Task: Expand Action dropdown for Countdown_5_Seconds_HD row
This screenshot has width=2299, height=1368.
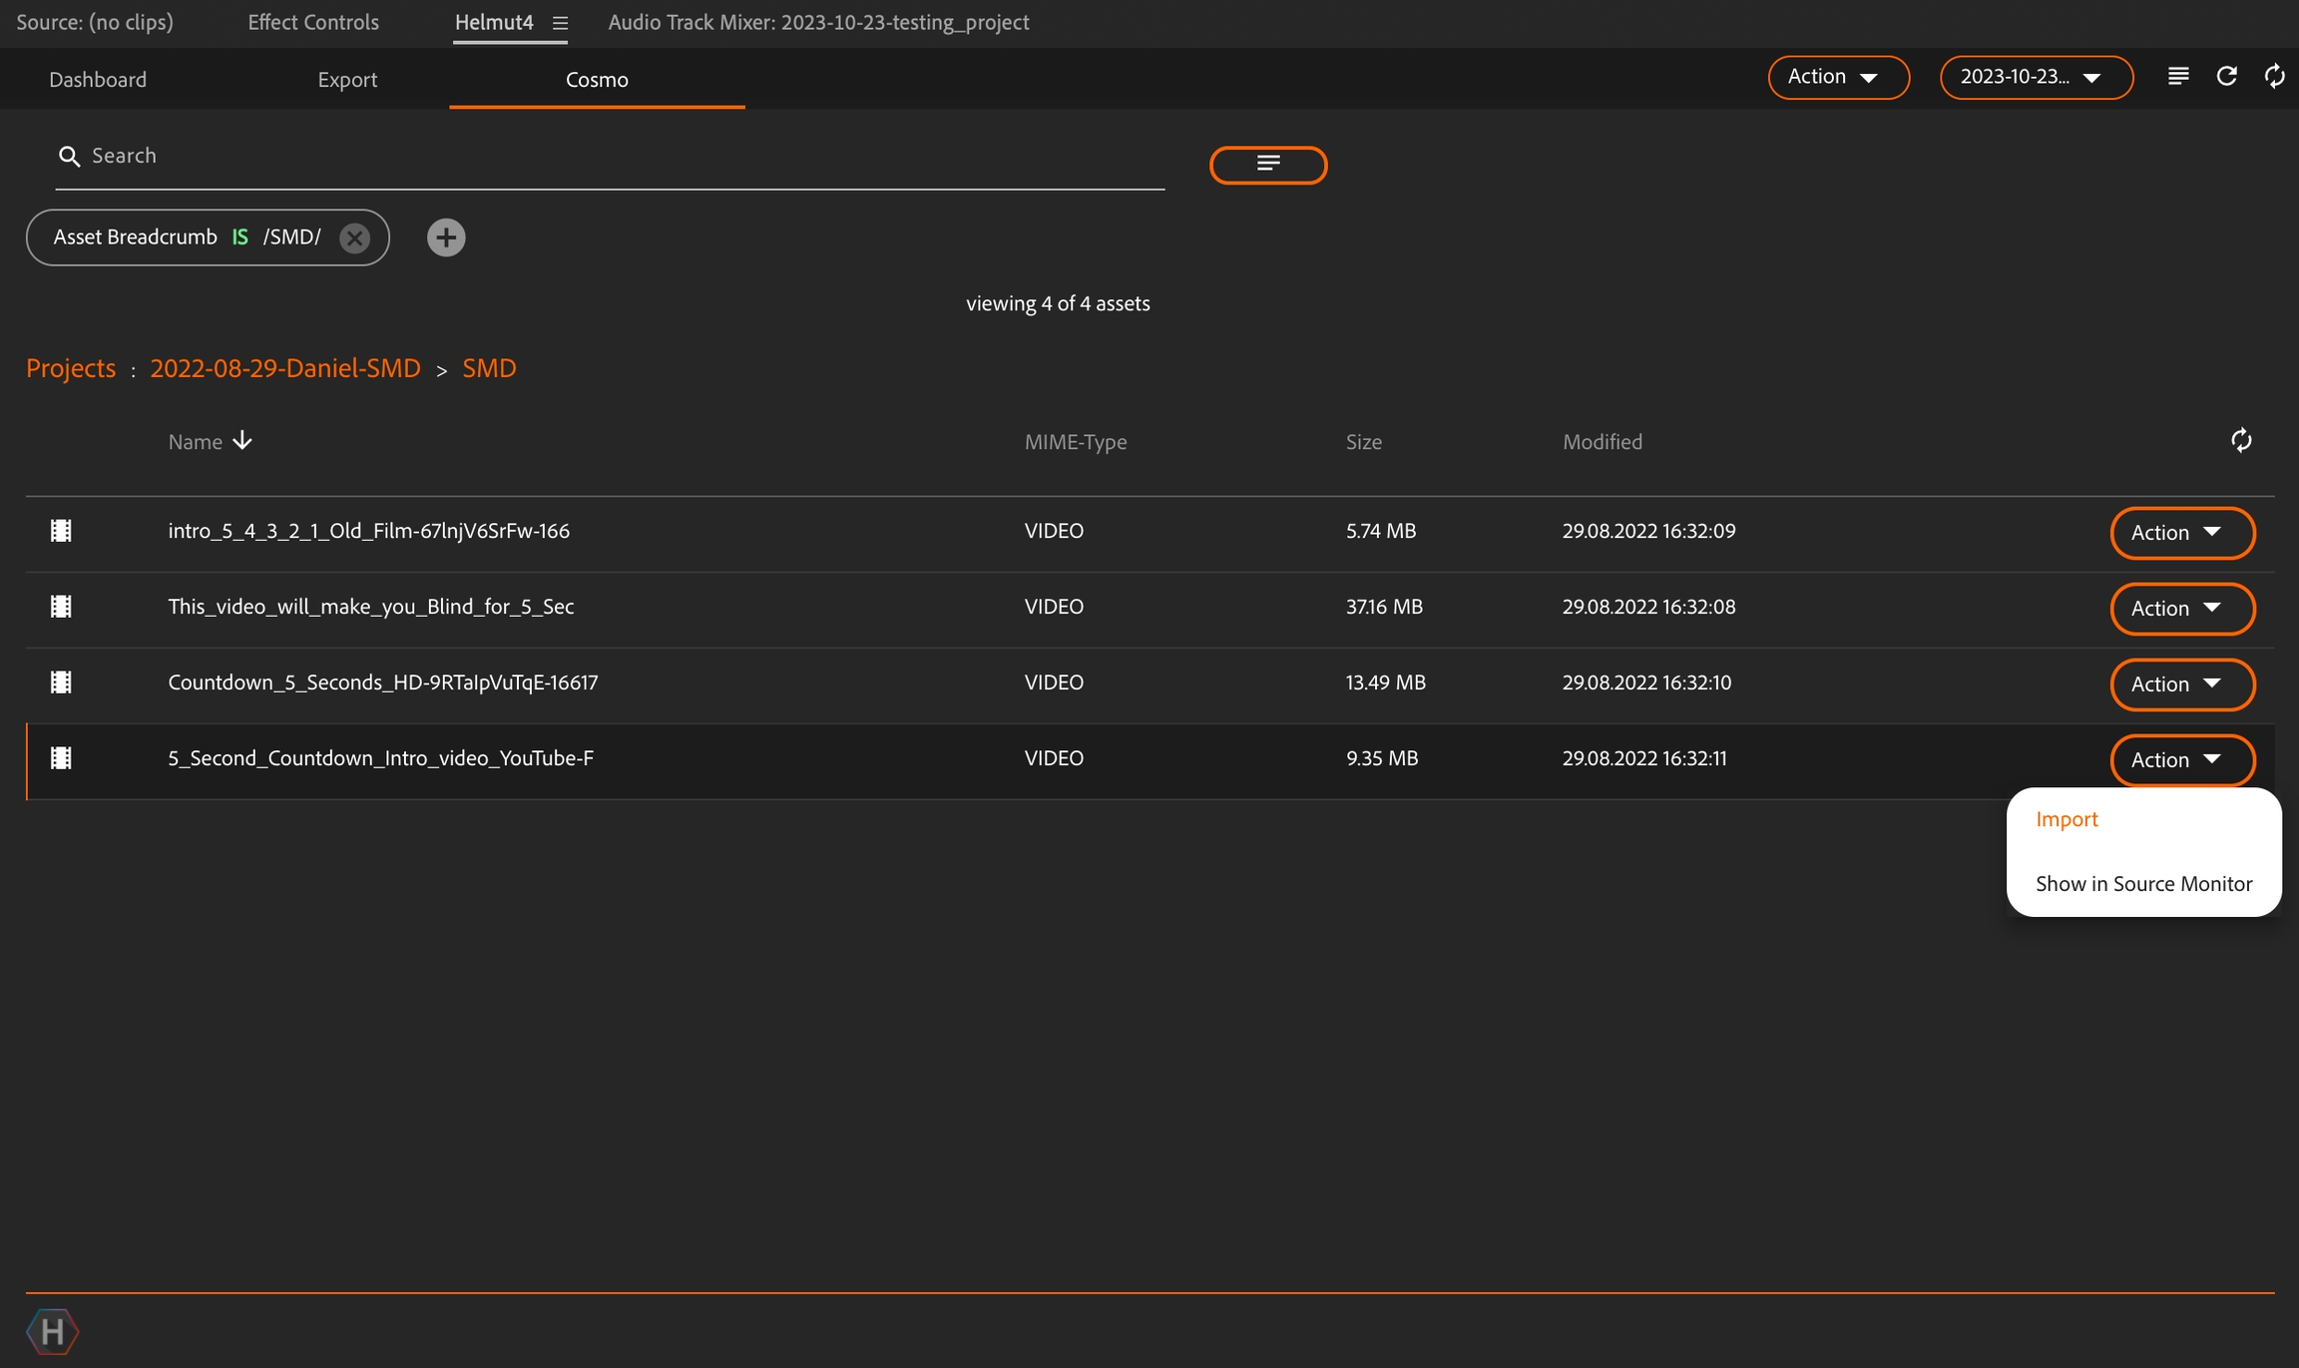Action: coord(2181,684)
